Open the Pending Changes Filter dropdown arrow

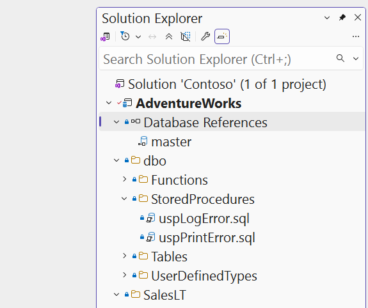point(138,37)
